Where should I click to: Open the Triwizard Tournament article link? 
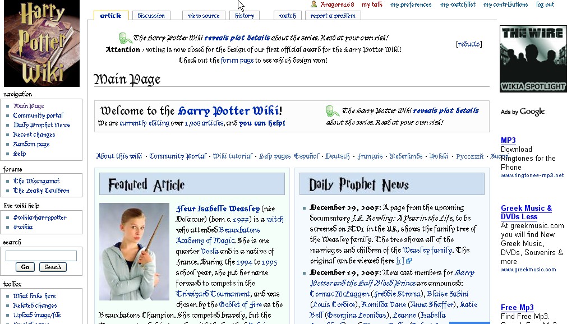pyautogui.click(x=213, y=294)
